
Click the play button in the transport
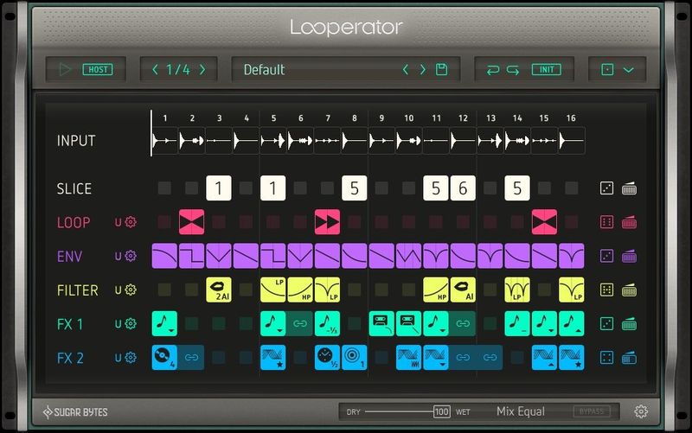65,69
